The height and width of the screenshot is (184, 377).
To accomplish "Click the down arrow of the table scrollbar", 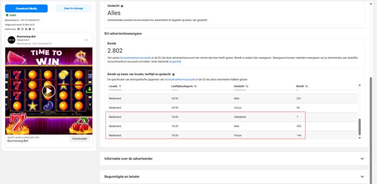I will click(360, 138).
